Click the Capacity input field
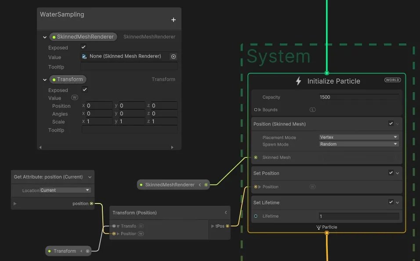This screenshot has width=420, height=261. 358,97
